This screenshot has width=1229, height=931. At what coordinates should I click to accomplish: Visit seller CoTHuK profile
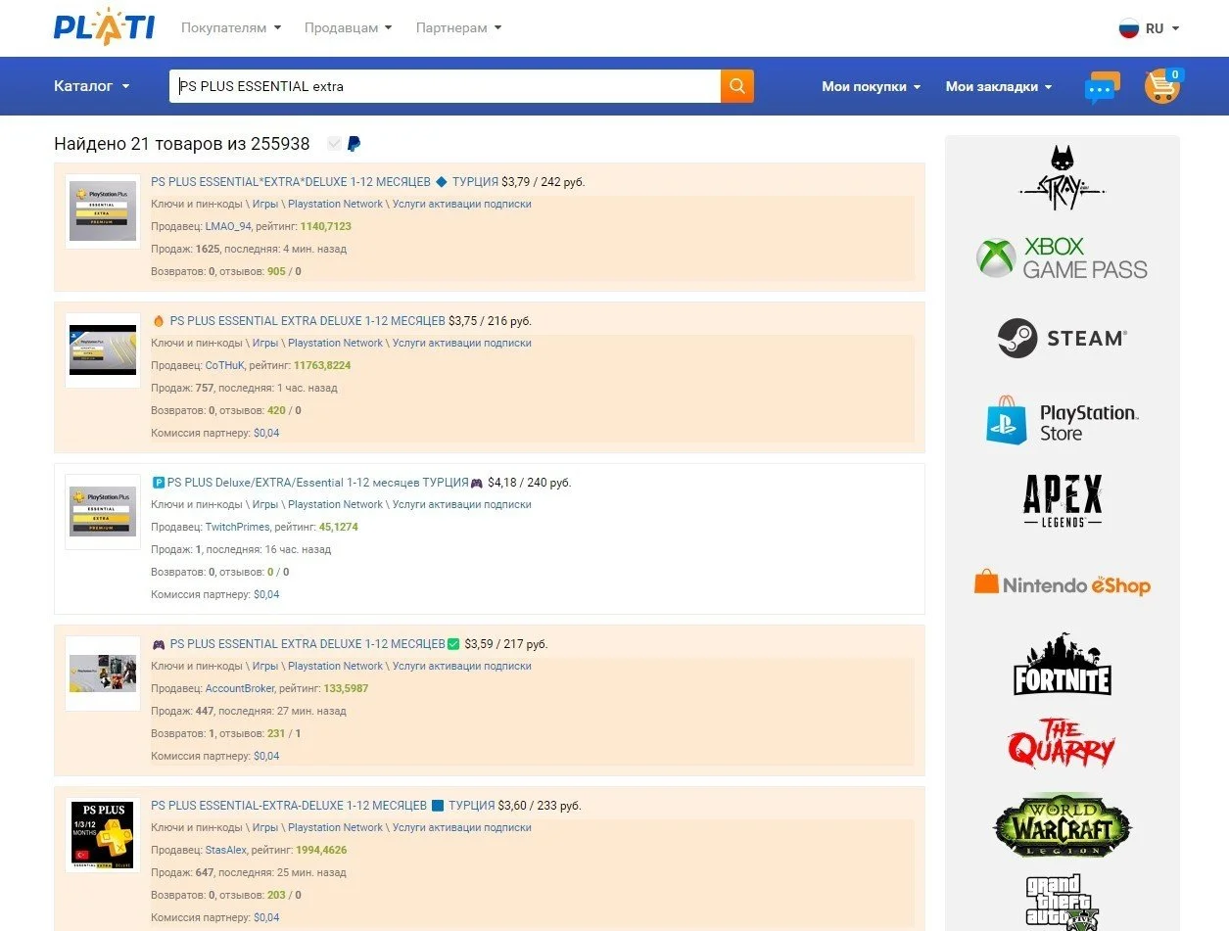224,365
